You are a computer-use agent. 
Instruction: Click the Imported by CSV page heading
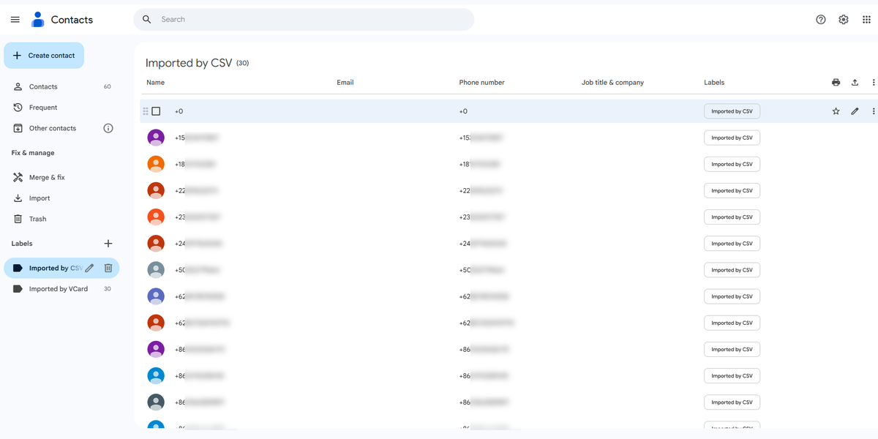tap(189, 63)
